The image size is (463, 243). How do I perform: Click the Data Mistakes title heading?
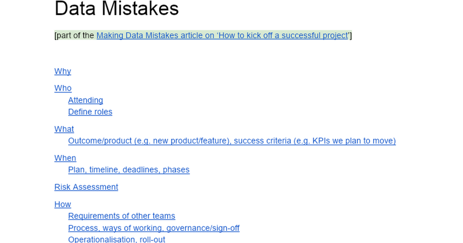pos(117,8)
